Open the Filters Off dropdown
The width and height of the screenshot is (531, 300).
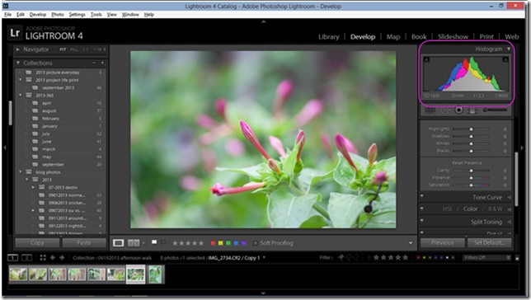click(486, 258)
